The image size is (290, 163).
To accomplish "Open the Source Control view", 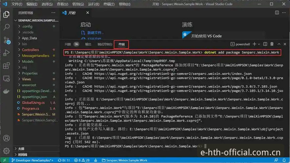I will pyautogui.click(x=7, y=40).
